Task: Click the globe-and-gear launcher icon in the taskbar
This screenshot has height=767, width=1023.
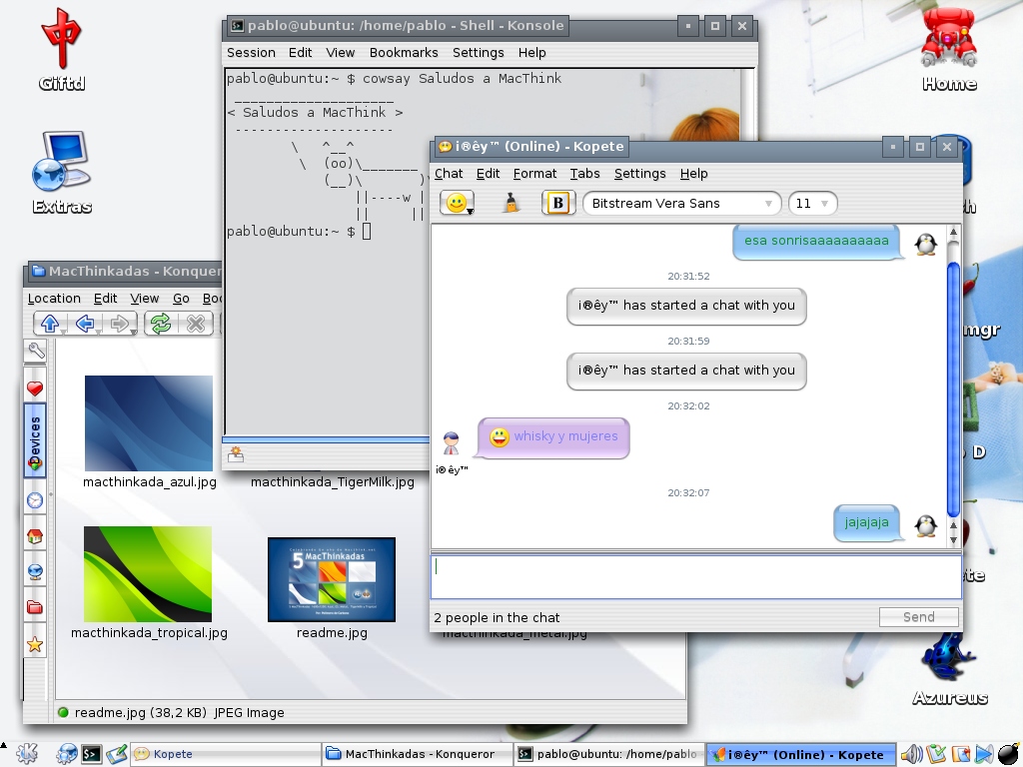Action: [x=66, y=754]
